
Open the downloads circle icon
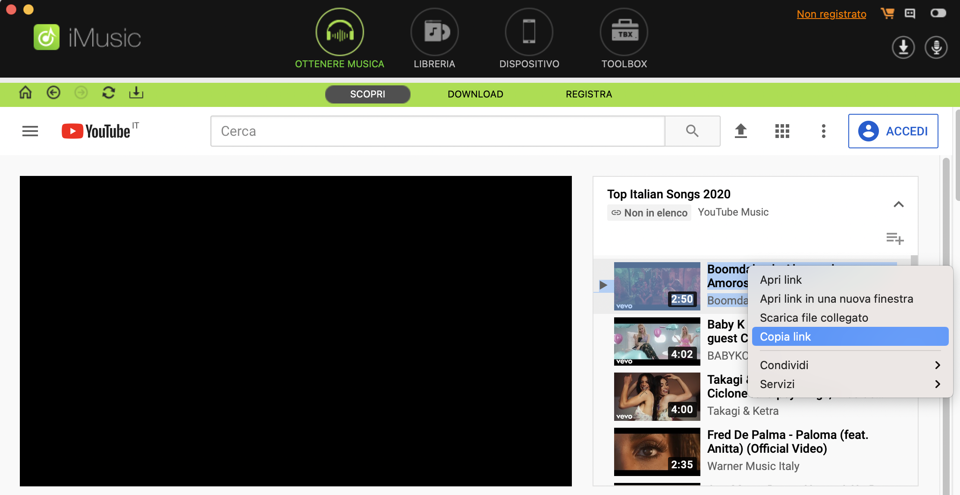[903, 47]
